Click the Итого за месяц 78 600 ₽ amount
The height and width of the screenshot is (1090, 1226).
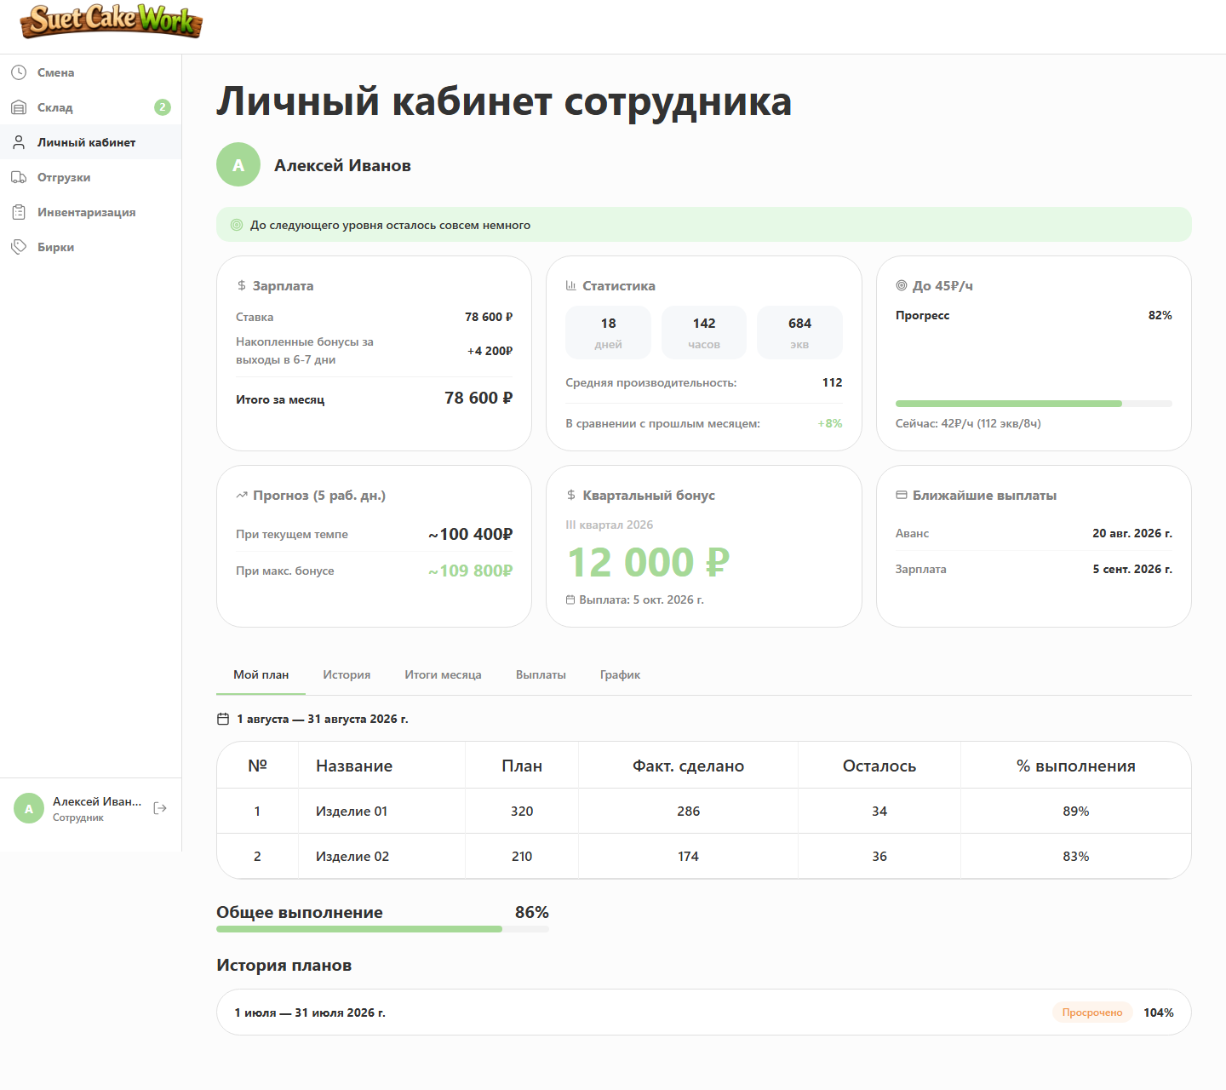pos(478,398)
